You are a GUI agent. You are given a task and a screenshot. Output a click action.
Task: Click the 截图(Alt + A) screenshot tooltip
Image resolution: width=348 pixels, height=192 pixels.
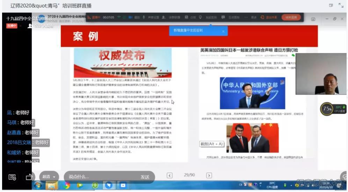point(212,144)
